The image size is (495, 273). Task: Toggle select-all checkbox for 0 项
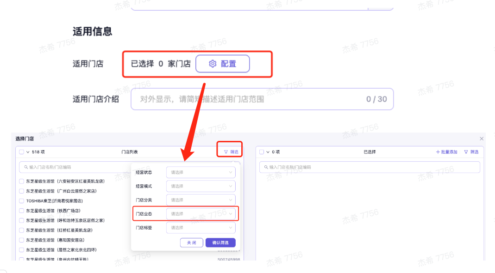pyautogui.click(x=262, y=152)
